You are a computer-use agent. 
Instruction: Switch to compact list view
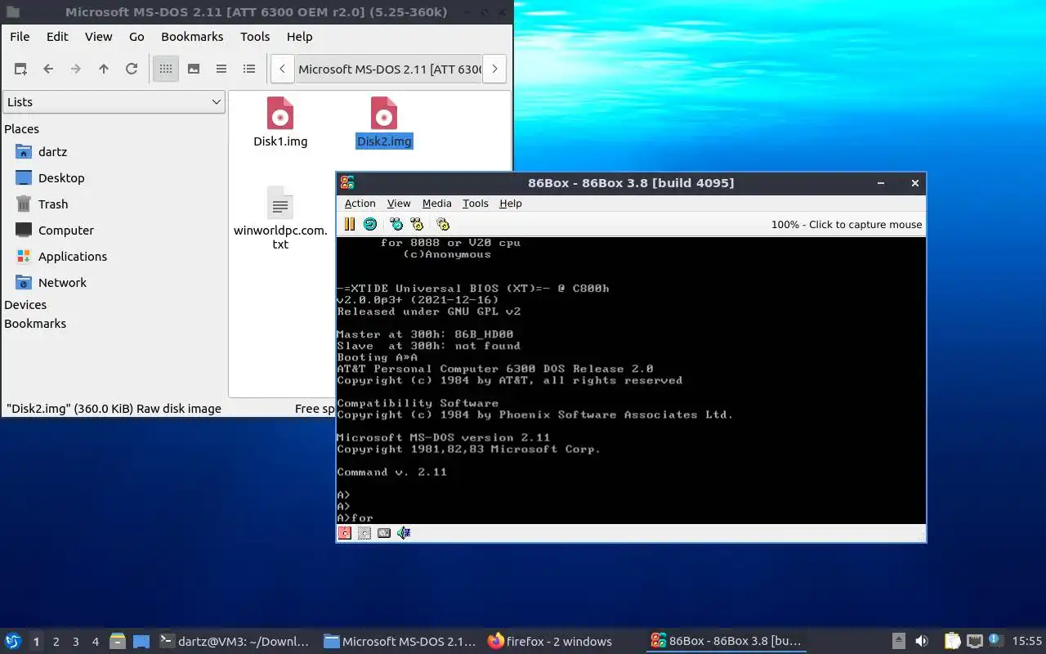[x=221, y=69]
